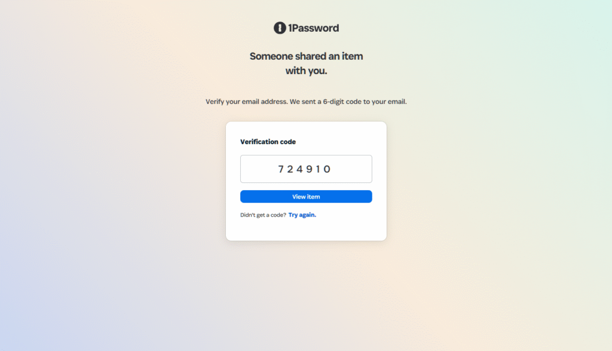Request a new code via Try again
Screen dimensions: 612x351
(x=302, y=215)
